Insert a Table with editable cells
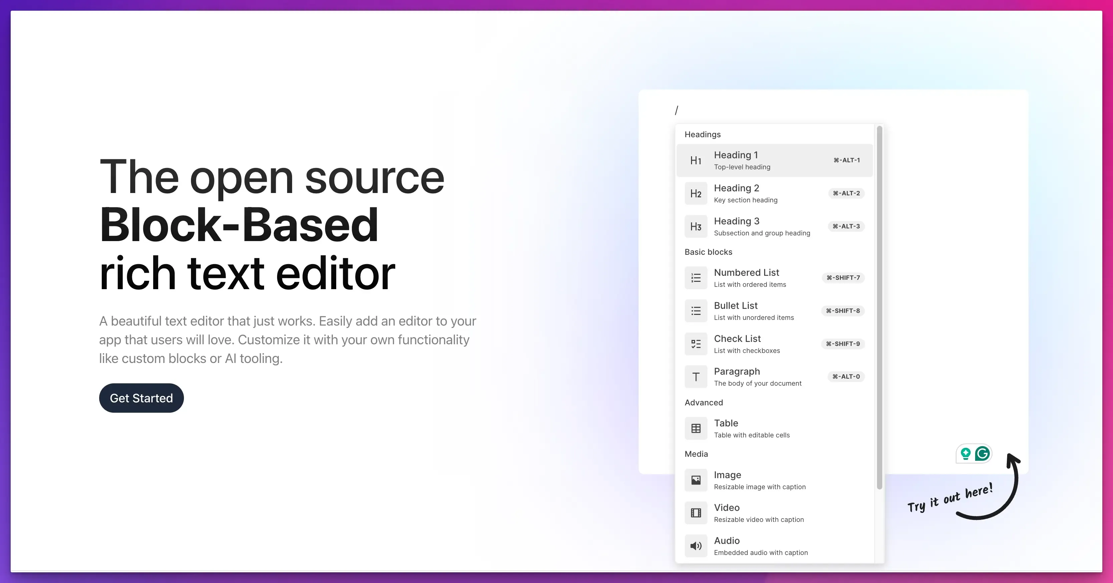This screenshot has width=1113, height=583. 775,428
